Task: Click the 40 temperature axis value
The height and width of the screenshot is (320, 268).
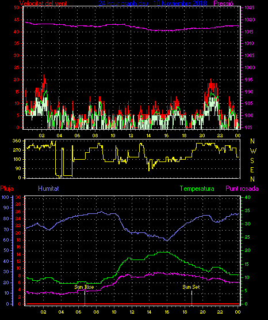Action: 247,197
